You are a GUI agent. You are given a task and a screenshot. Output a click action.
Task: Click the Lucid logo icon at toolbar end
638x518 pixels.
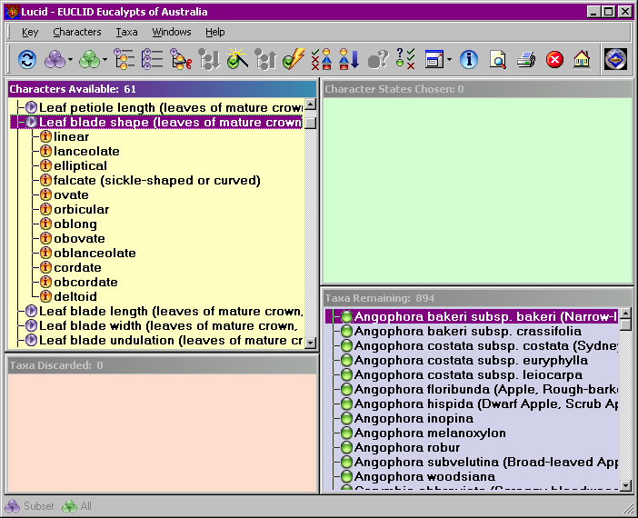pos(615,59)
